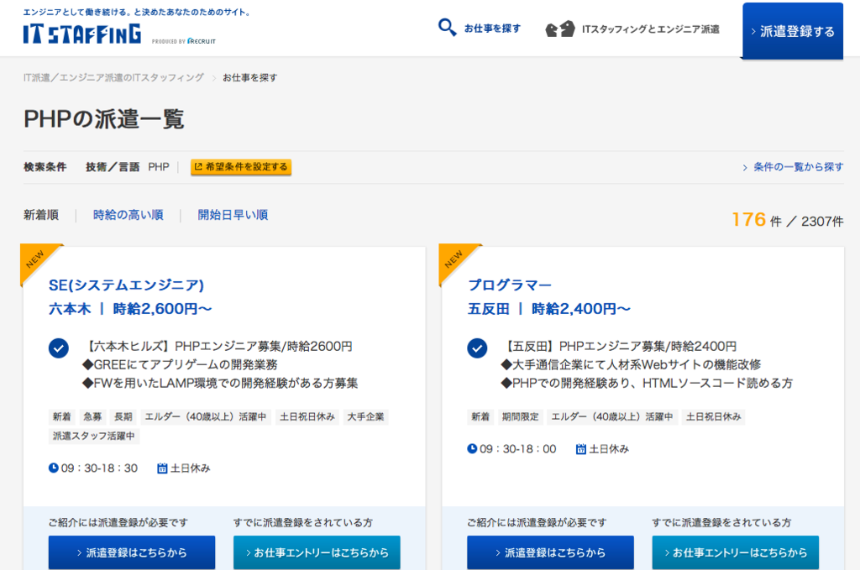Click clock icon beside 09:30-18:00
Image resolution: width=860 pixels, height=570 pixels.
472,449
